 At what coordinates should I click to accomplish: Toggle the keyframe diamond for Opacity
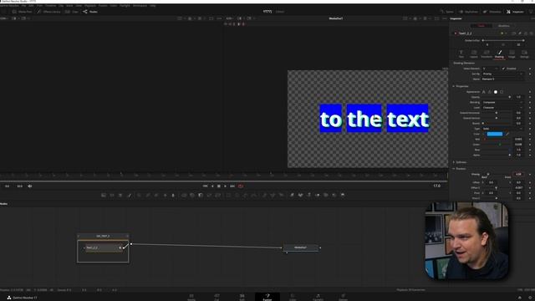tap(530, 97)
